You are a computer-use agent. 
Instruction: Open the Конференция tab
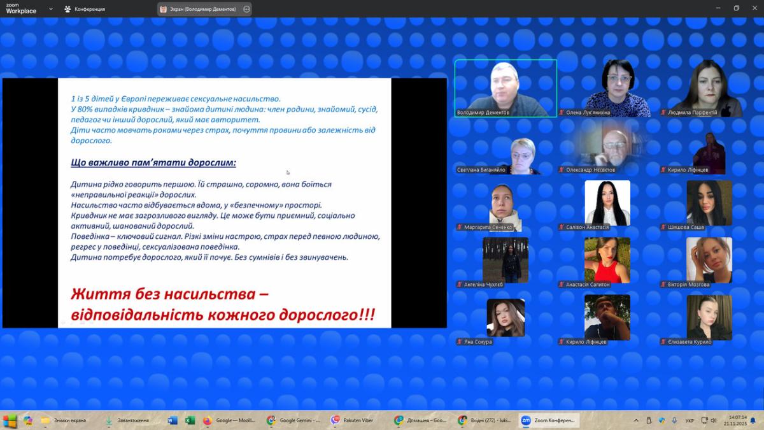(85, 9)
